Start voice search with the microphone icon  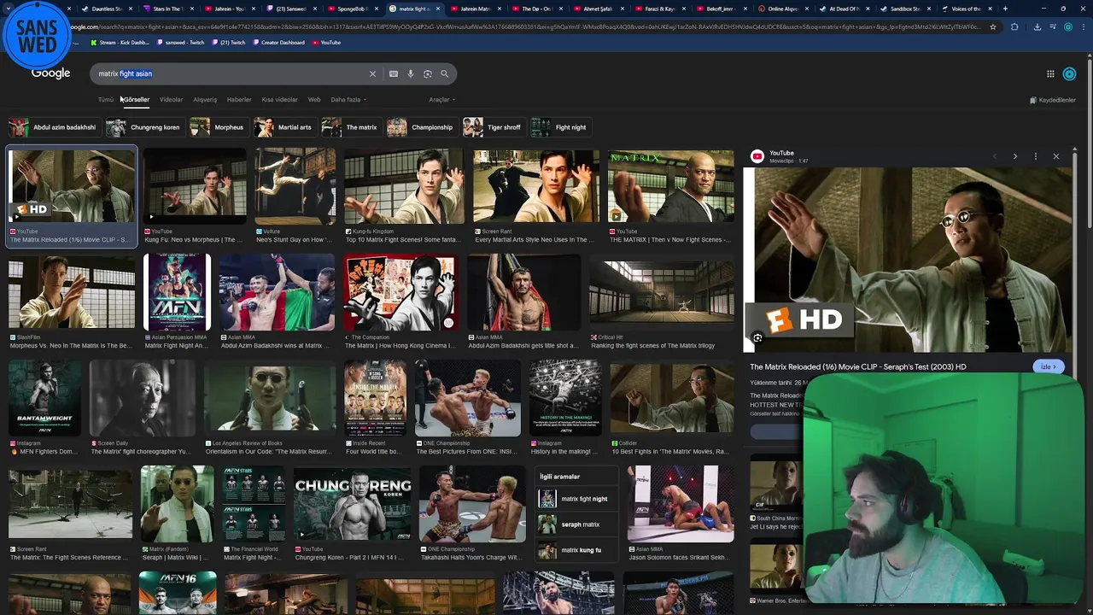tap(411, 74)
